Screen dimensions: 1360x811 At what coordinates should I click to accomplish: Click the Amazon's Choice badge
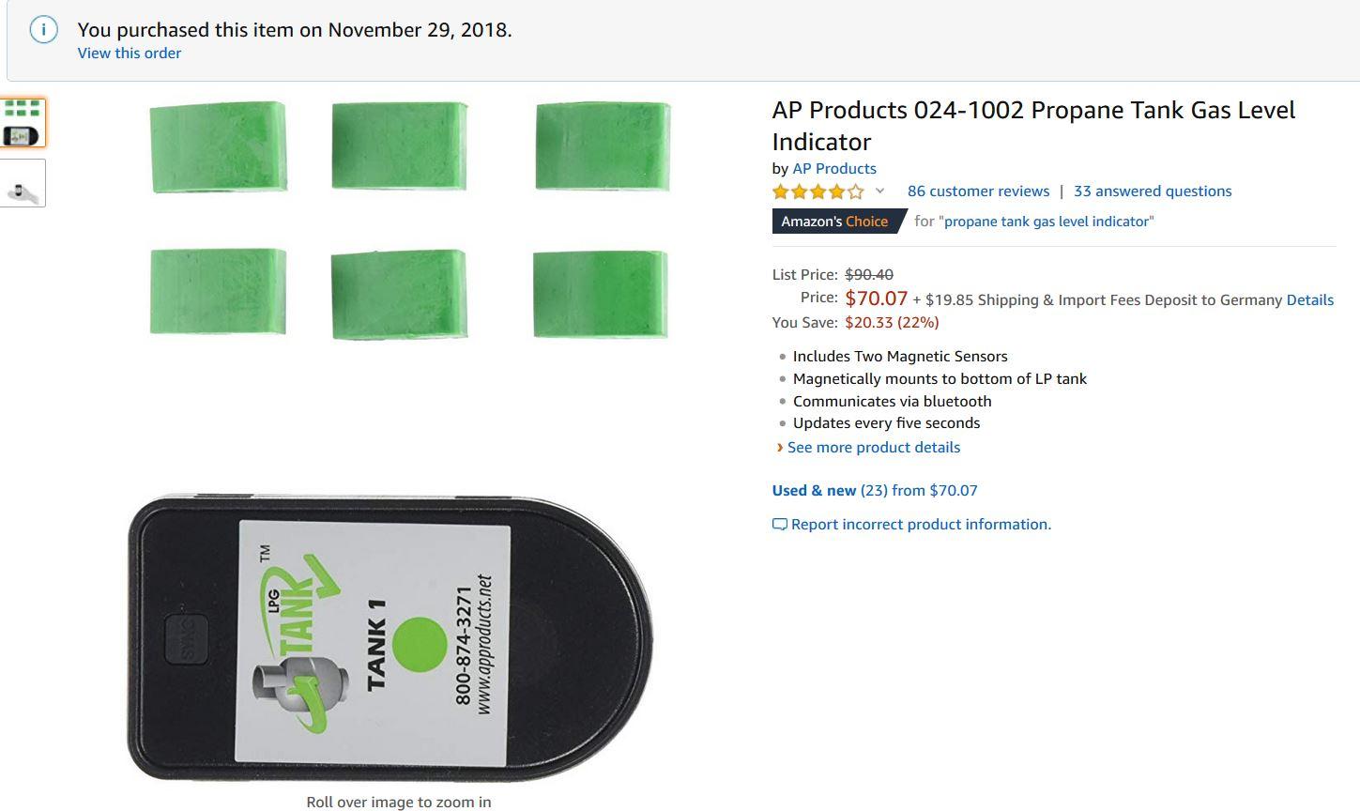834,222
